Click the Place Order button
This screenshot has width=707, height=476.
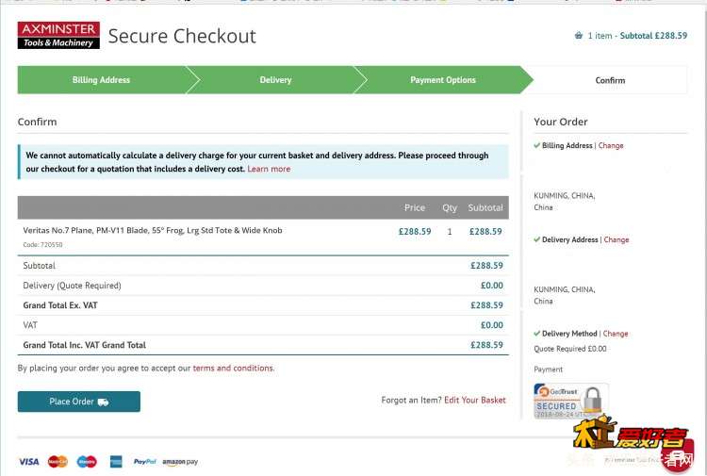pos(79,402)
